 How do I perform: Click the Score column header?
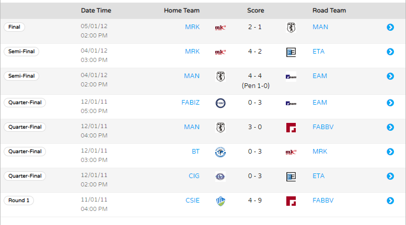(256, 10)
